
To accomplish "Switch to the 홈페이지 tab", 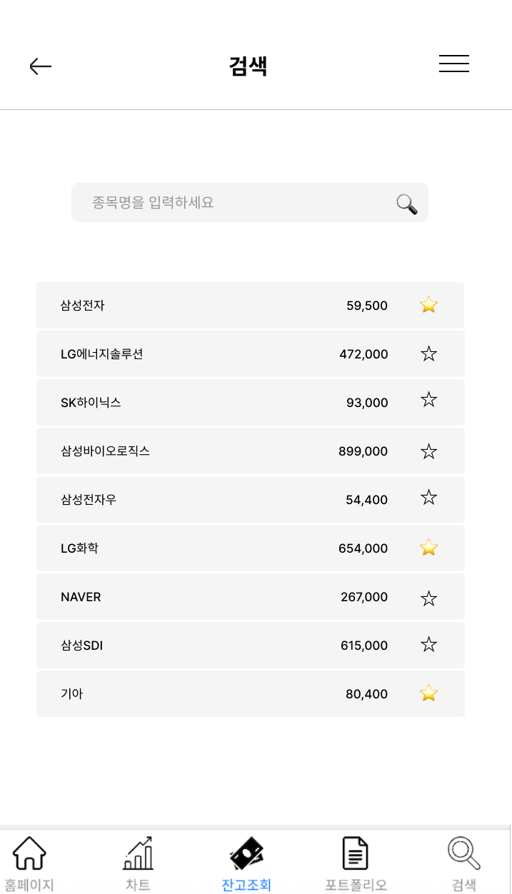I will 29,862.
